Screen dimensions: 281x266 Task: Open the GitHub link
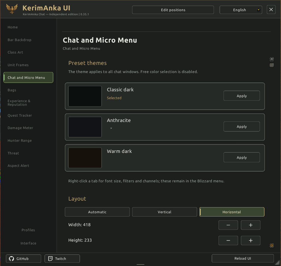coord(23,258)
